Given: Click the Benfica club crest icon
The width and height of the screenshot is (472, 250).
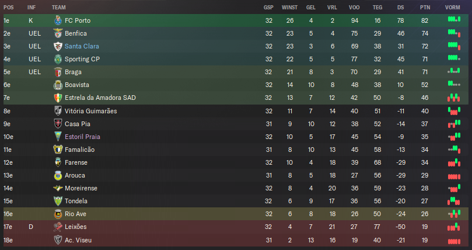Looking at the screenshot, I should point(58,33).
